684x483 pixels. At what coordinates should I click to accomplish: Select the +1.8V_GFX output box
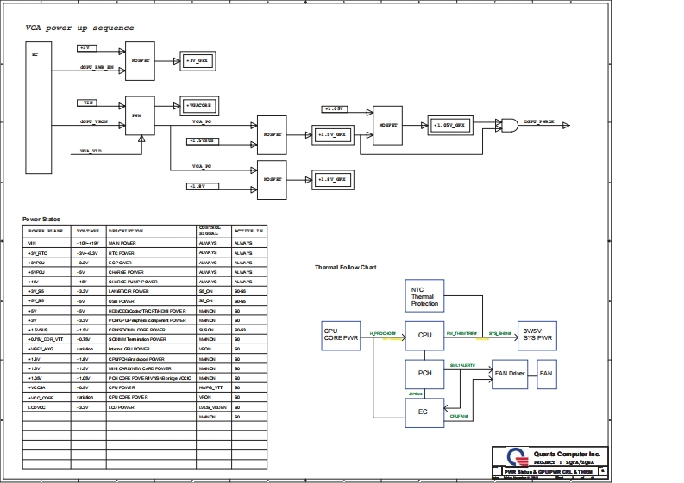pos(332,179)
